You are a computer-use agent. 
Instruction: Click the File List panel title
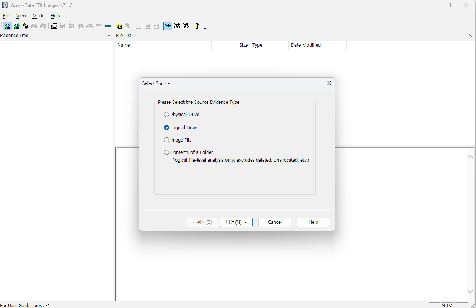click(x=124, y=36)
